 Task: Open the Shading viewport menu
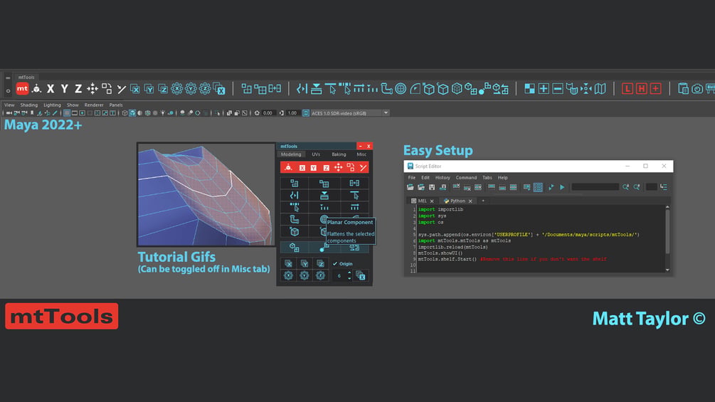pyautogui.click(x=28, y=105)
